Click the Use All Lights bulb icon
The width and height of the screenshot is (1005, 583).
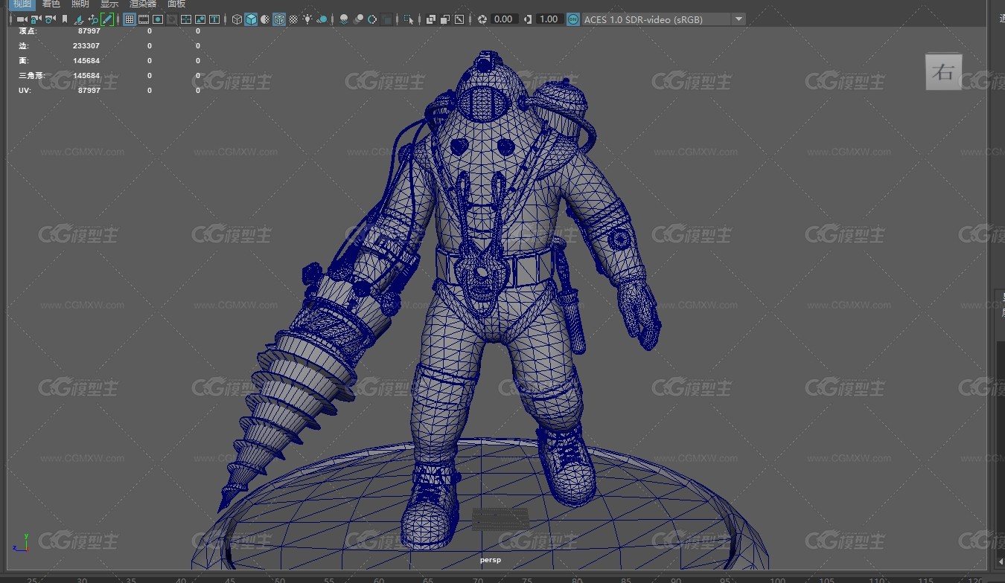tap(307, 19)
